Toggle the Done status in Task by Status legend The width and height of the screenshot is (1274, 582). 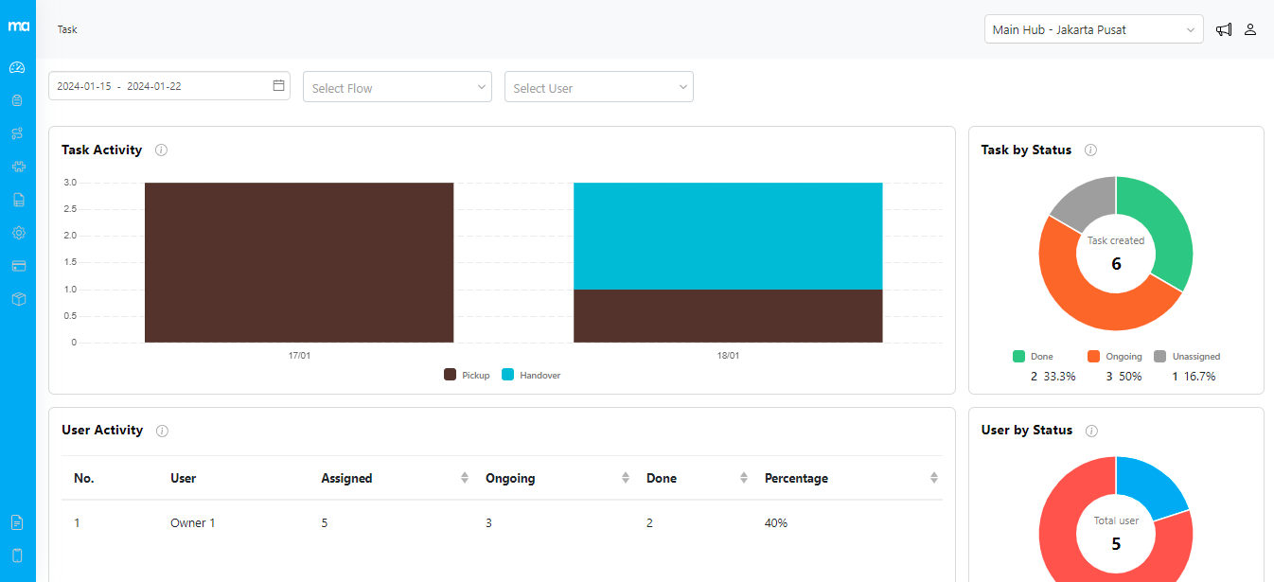click(1033, 356)
